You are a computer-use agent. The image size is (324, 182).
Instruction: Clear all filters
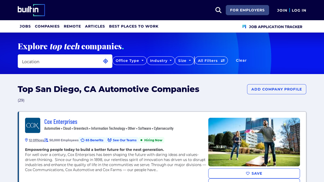(x=241, y=60)
